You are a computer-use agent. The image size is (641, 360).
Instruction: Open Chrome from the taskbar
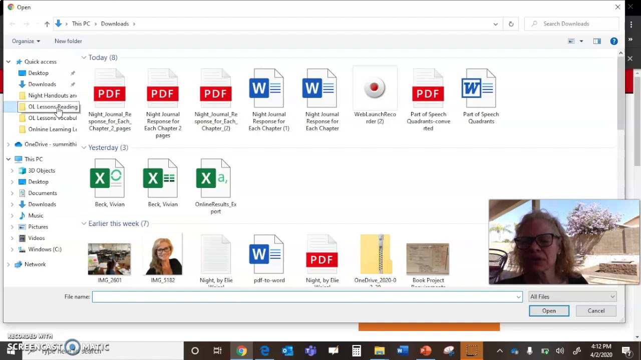(x=241, y=351)
